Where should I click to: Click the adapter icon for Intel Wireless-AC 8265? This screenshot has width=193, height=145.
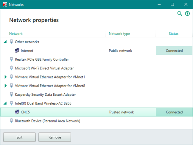[x=11, y=103]
